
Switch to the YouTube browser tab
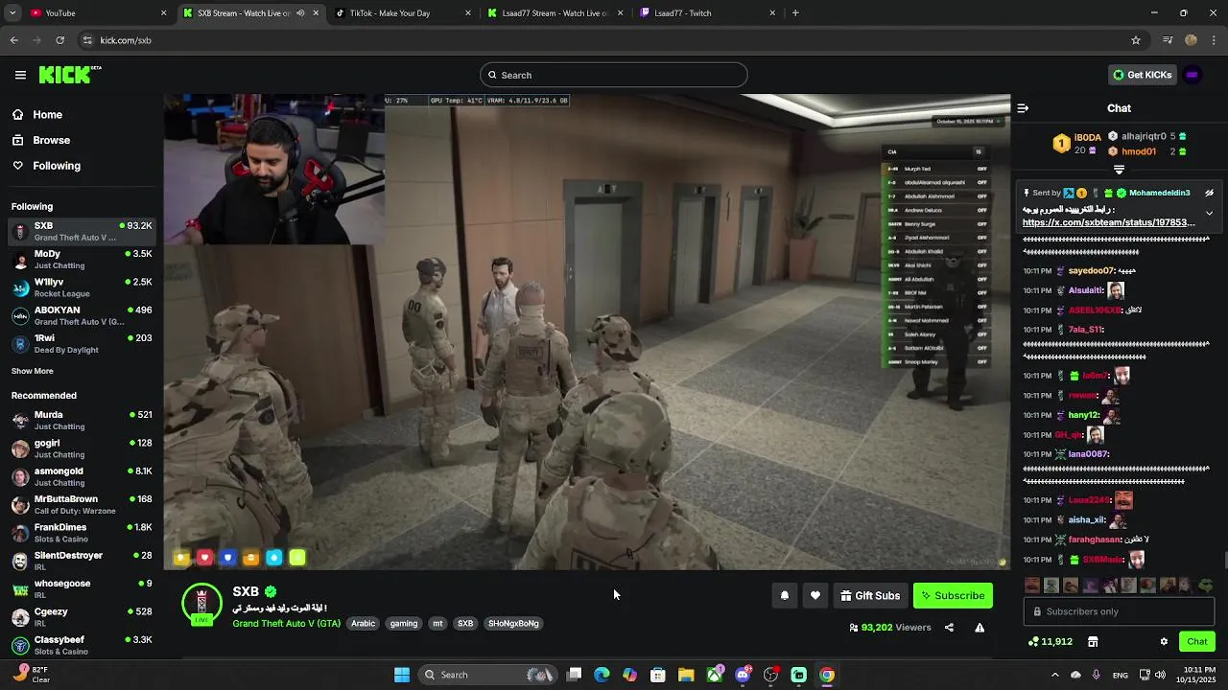click(x=96, y=13)
